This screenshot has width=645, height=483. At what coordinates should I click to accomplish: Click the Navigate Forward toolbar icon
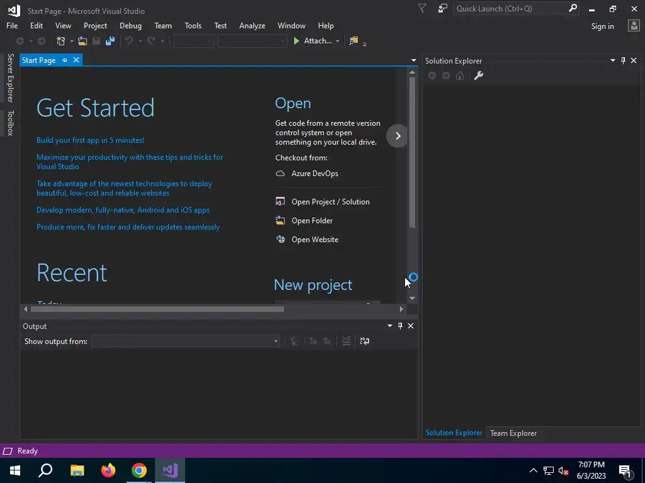(x=42, y=41)
